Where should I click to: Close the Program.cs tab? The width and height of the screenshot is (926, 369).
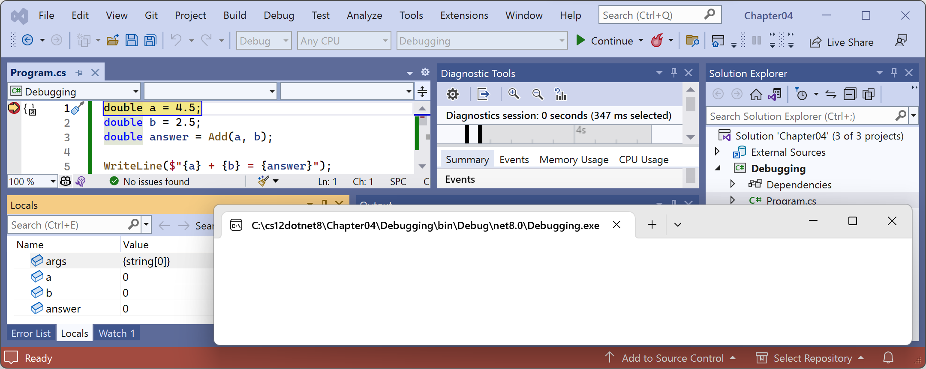click(95, 73)
